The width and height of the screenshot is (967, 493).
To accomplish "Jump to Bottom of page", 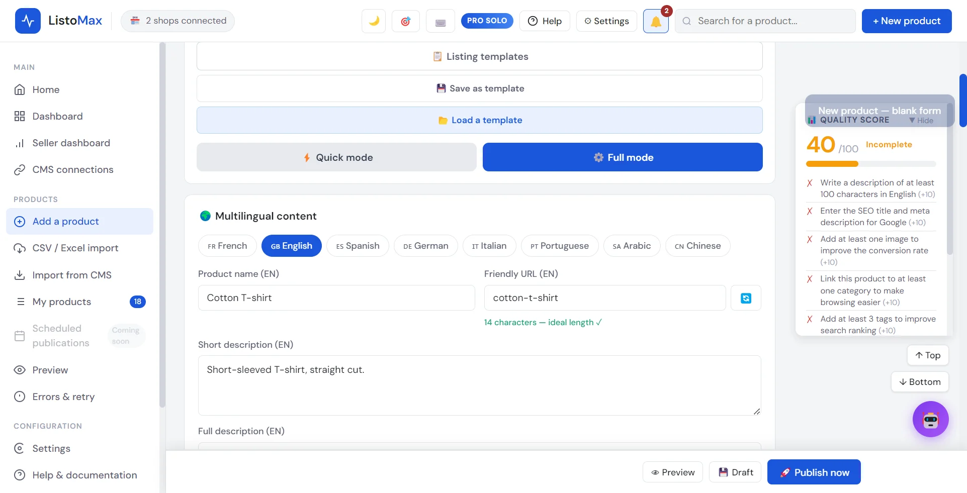I will (920, 382).
